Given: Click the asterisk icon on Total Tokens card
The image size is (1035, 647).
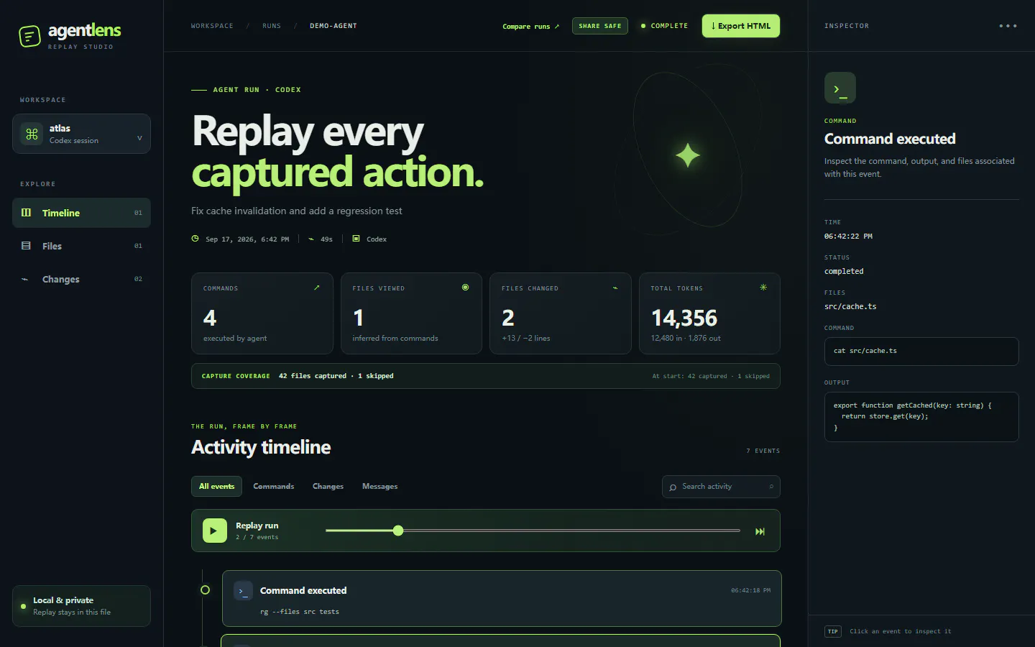Looking at the screenshot, I should coord(763,288).
